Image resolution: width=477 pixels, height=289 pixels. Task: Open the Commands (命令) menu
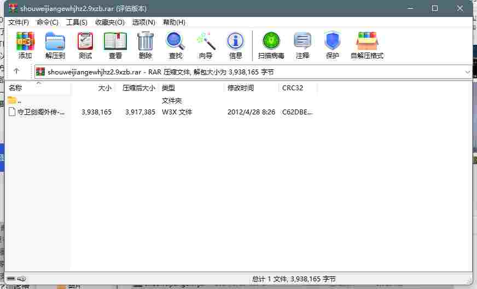click(x=47, y=22)
